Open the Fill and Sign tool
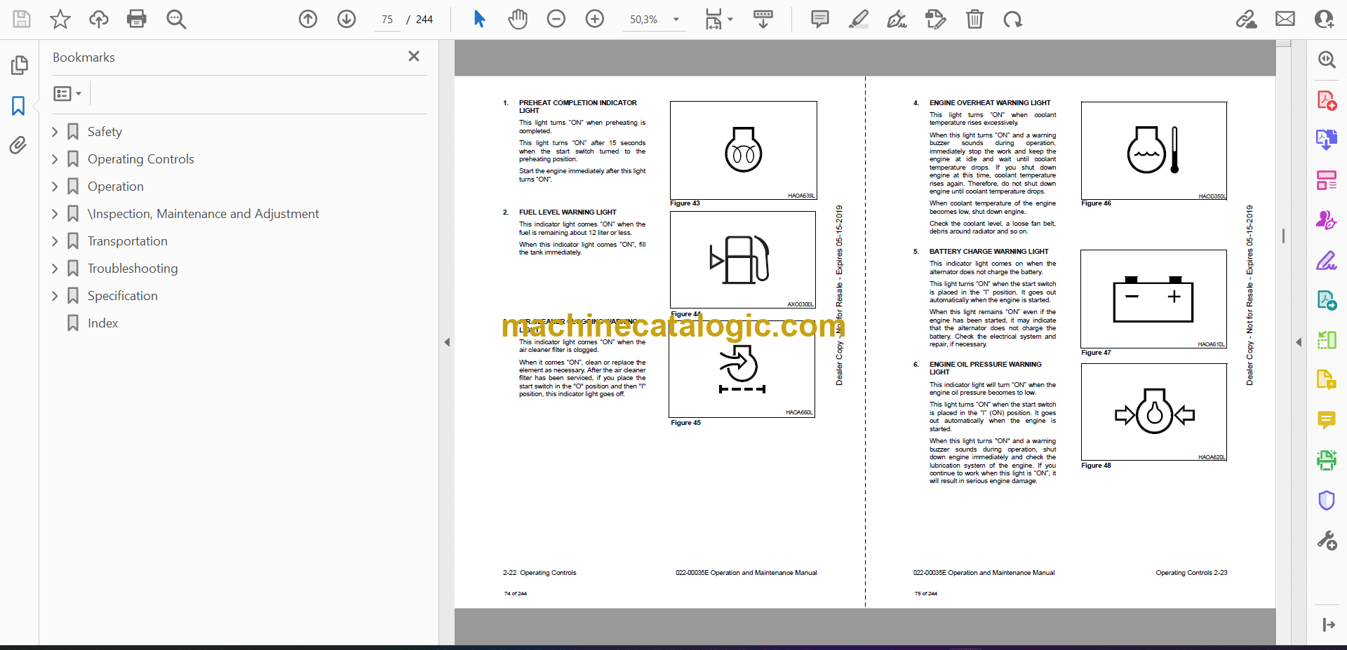The image size is (1347, 650). tap(1326, 260)
